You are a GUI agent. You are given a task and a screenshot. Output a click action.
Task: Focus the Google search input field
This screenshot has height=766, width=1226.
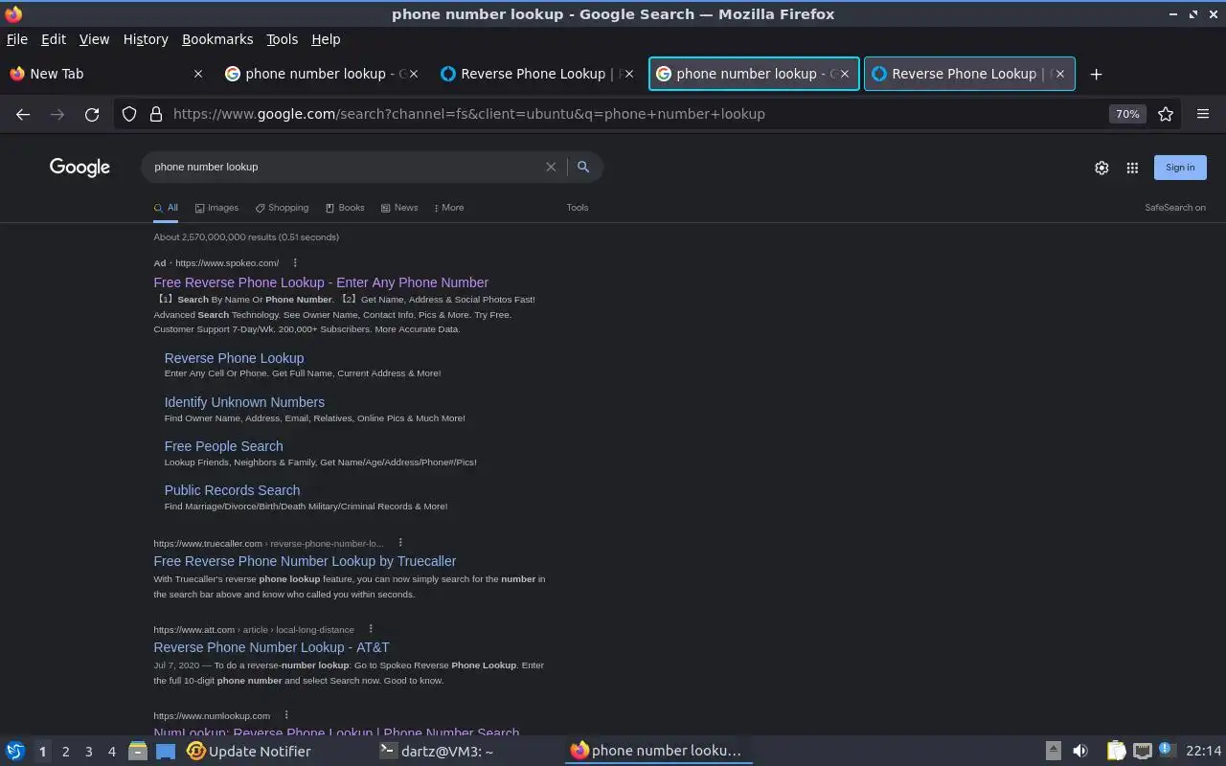point(345,167)
